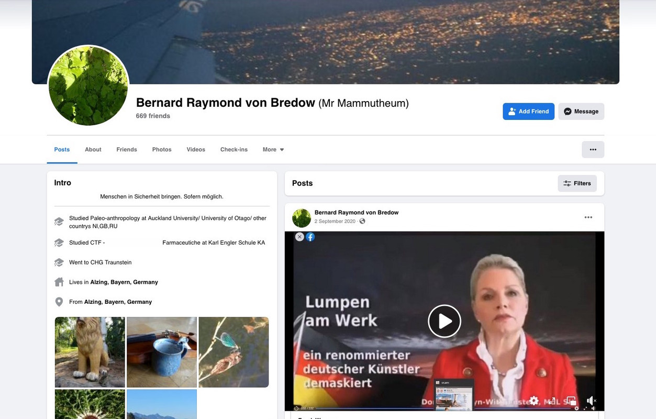Open the thistle flower photo
Screen dimensions: 656x419
coord(90,404)
